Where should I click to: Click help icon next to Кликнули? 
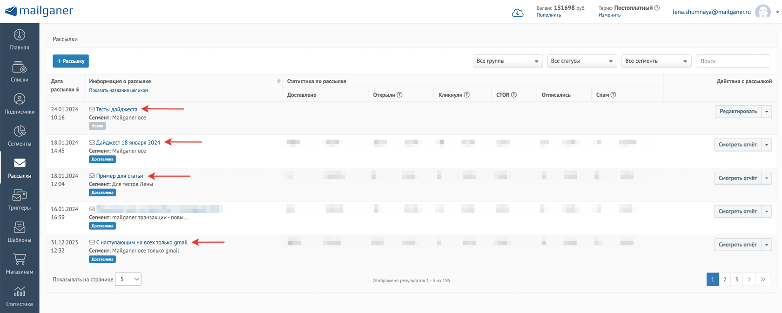point(466,95)
